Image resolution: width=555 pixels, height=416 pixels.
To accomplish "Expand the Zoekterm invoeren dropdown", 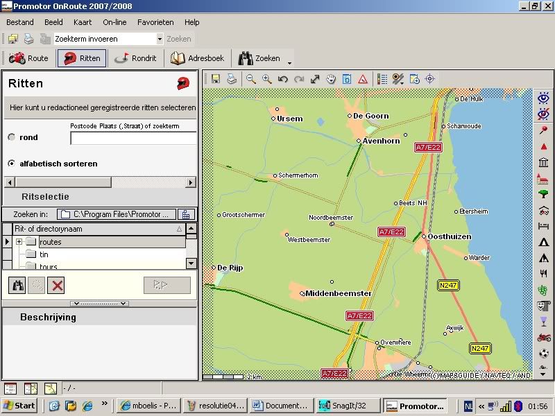I will tap(160, 39).
